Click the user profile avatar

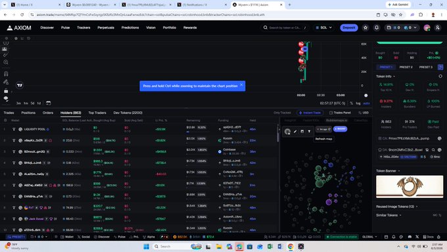pyautogui.click(x=427, y=28)
